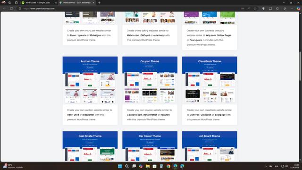Click the Fiverr text in micro job description
Image resolution: width=302 pixels, height=170 pixels.
[x=73, y=35]
